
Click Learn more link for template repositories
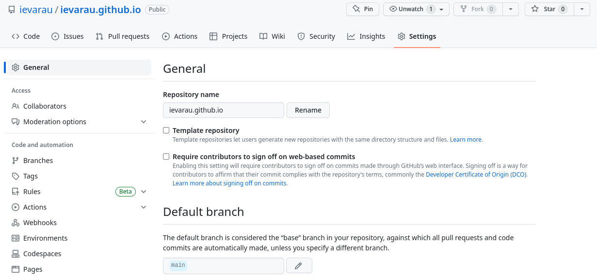click(x=466, y=140)
